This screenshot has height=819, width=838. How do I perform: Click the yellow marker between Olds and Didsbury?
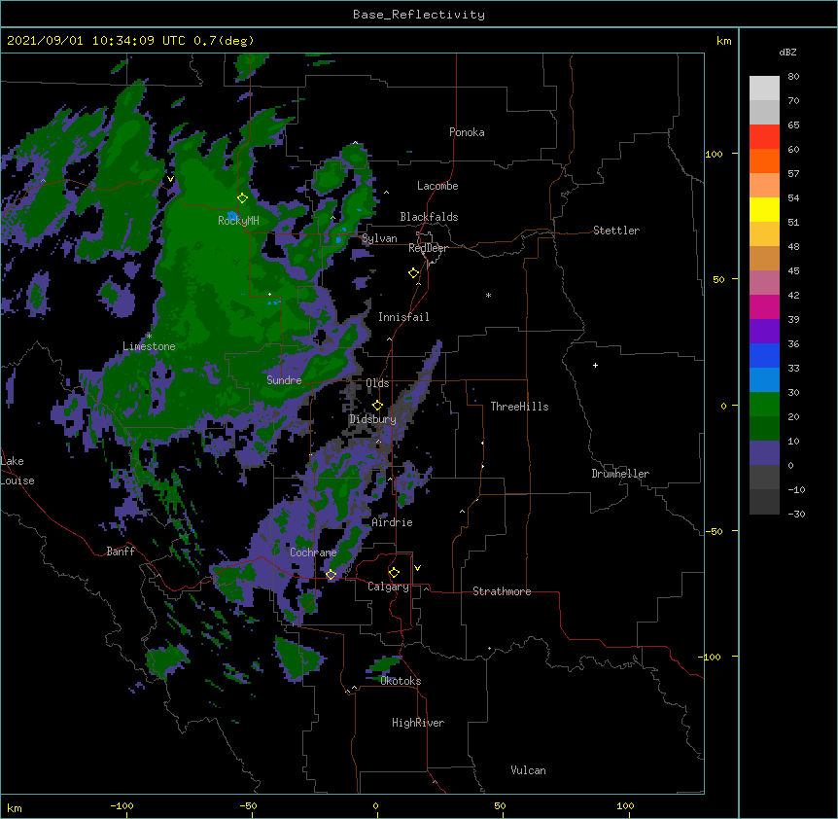[x=377, y=405]
